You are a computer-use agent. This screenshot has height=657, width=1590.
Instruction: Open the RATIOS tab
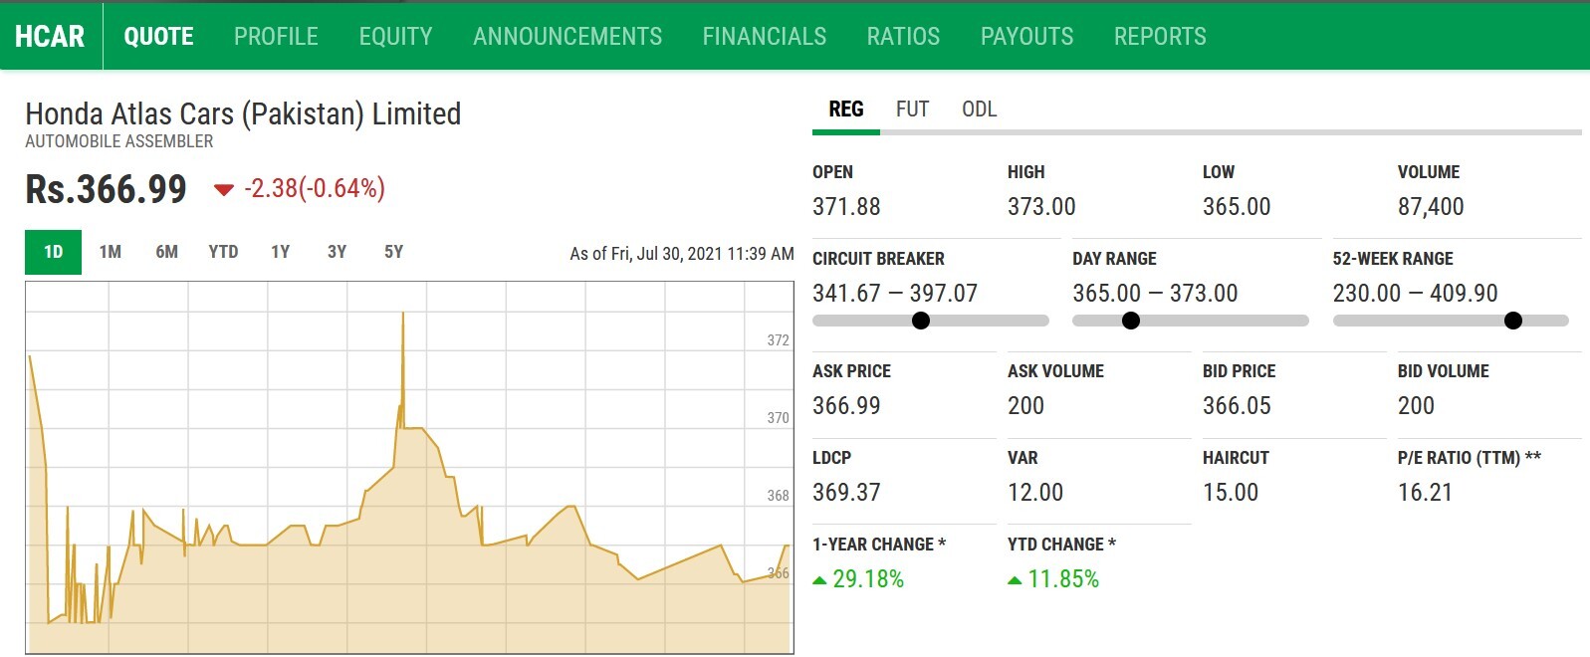coord(903,37)
